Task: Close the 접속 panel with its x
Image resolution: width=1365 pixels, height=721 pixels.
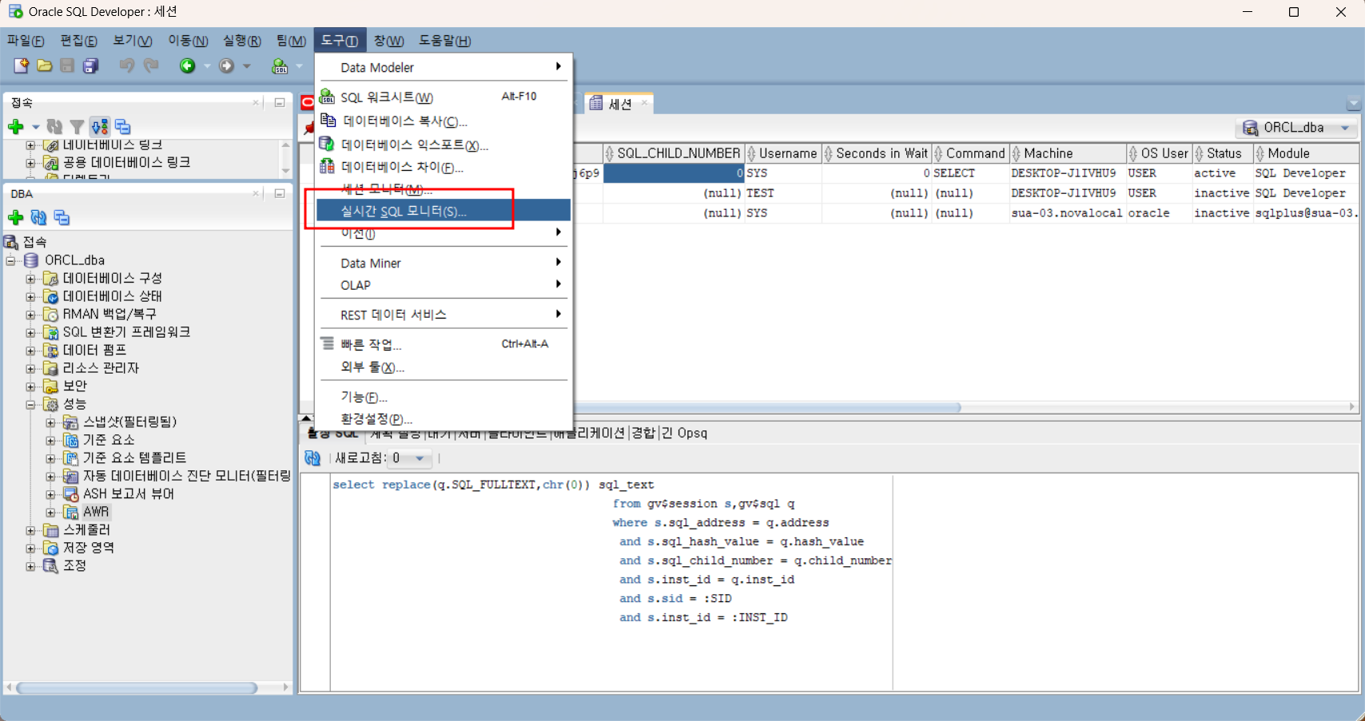Action: 256,103
